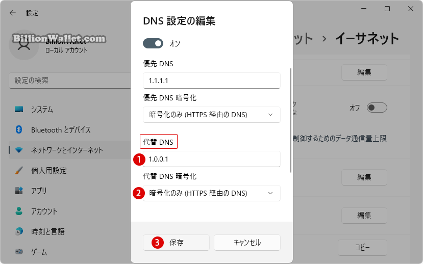Click the dialog's vertical scrollbar

290,120
